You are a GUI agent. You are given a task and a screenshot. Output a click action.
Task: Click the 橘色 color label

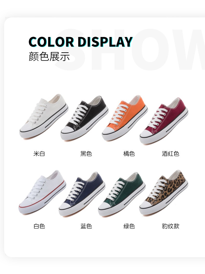(x=129, y=154)
